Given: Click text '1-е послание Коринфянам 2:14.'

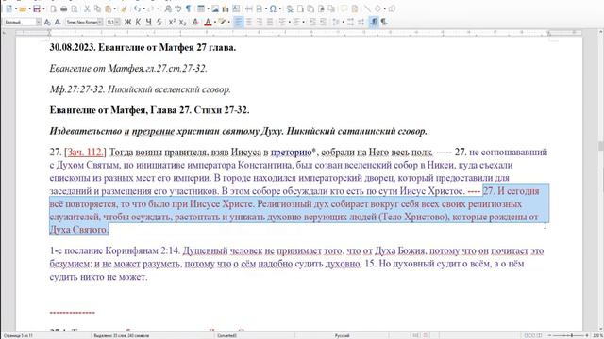Looking at the screenshot, I should coord(115,250).
